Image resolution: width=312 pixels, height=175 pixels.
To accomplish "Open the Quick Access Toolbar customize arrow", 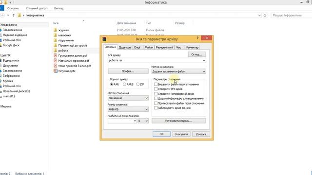I will (x=10, y=2).
